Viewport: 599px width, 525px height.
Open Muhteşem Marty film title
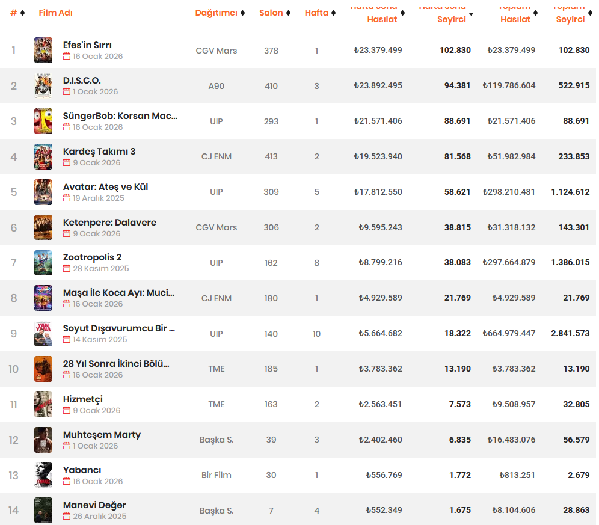click(x=102, y=435)
